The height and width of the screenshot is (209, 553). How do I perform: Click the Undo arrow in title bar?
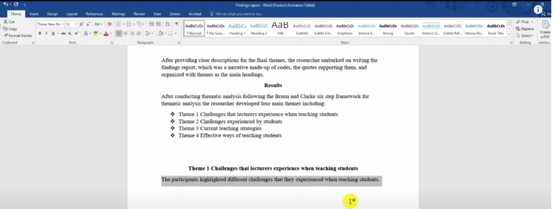coord(5,4)
